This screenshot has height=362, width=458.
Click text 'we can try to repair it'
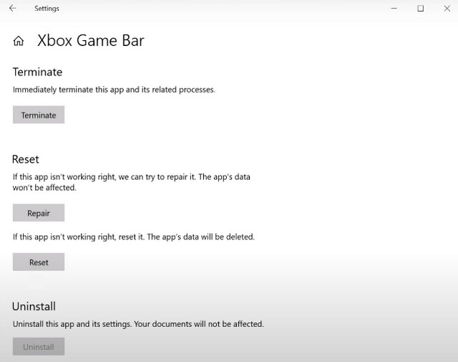click(157, 177)
